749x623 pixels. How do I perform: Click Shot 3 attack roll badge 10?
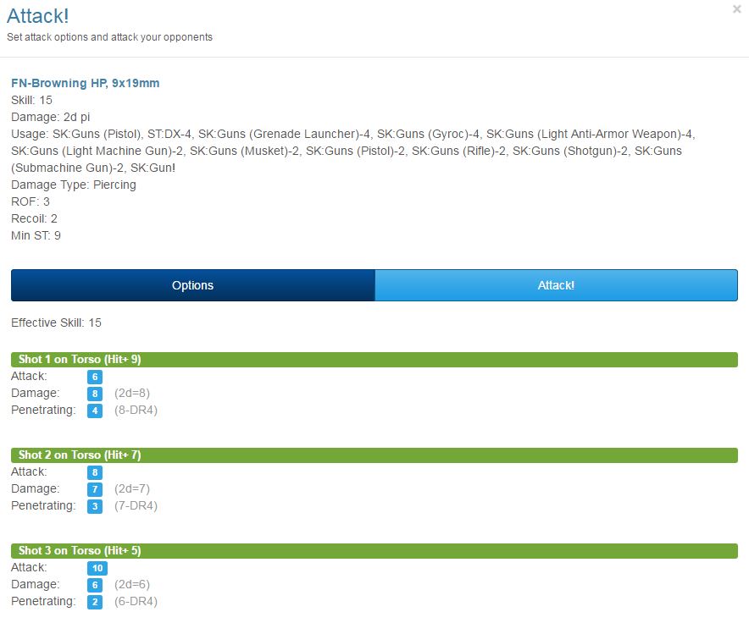point(97,568)
